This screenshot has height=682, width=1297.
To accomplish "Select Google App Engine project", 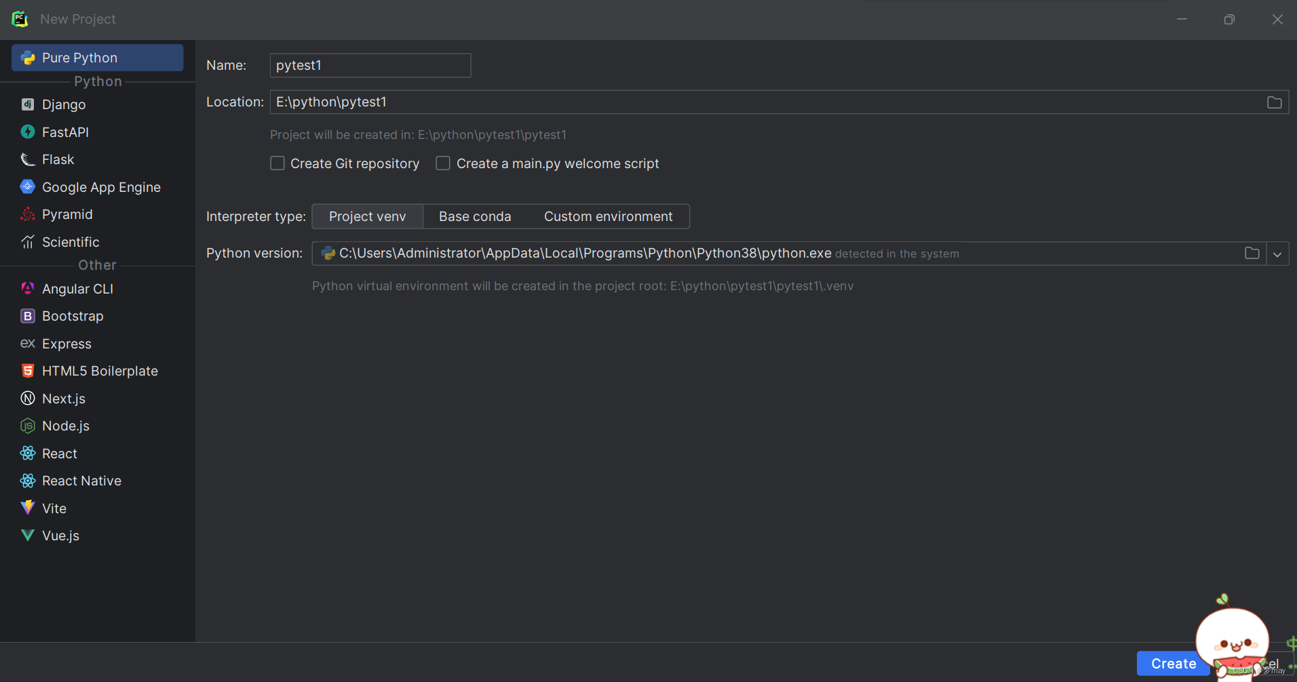I will [27, 186].
